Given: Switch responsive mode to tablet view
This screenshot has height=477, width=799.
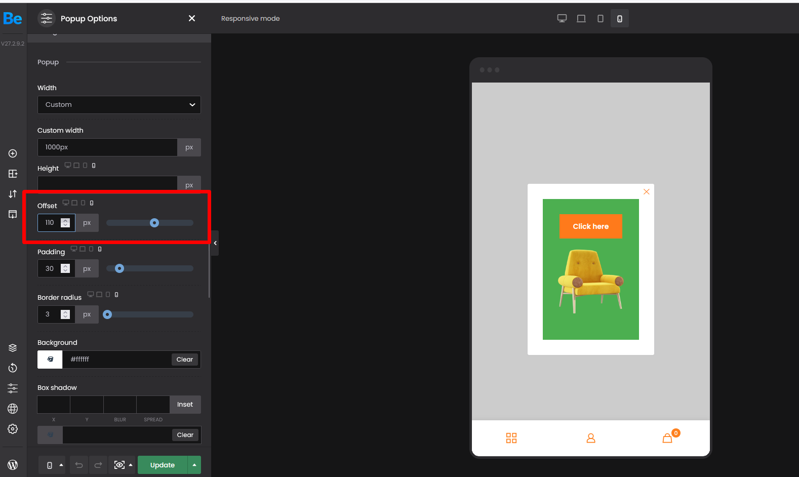Looking at the screenshot, I should click(x=601, y=18).
